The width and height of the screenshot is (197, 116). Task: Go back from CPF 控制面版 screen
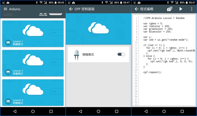(x=71, y=9)
